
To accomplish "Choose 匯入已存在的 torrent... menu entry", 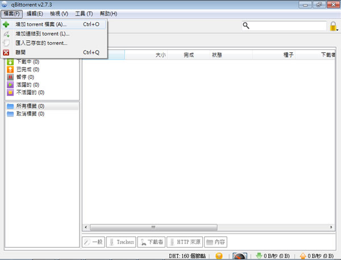I will 54,43.
